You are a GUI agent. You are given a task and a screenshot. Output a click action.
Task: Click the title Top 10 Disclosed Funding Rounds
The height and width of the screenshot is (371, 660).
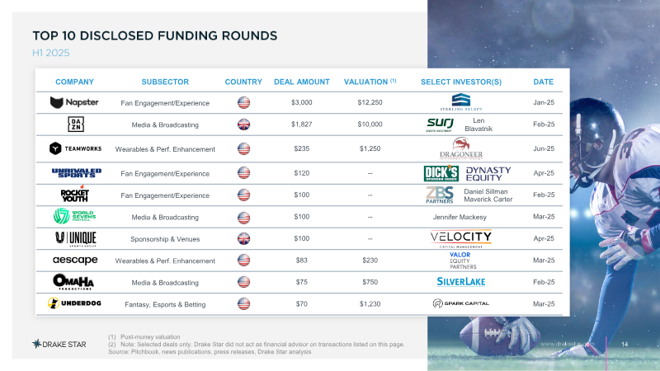[x=155, y=35]
